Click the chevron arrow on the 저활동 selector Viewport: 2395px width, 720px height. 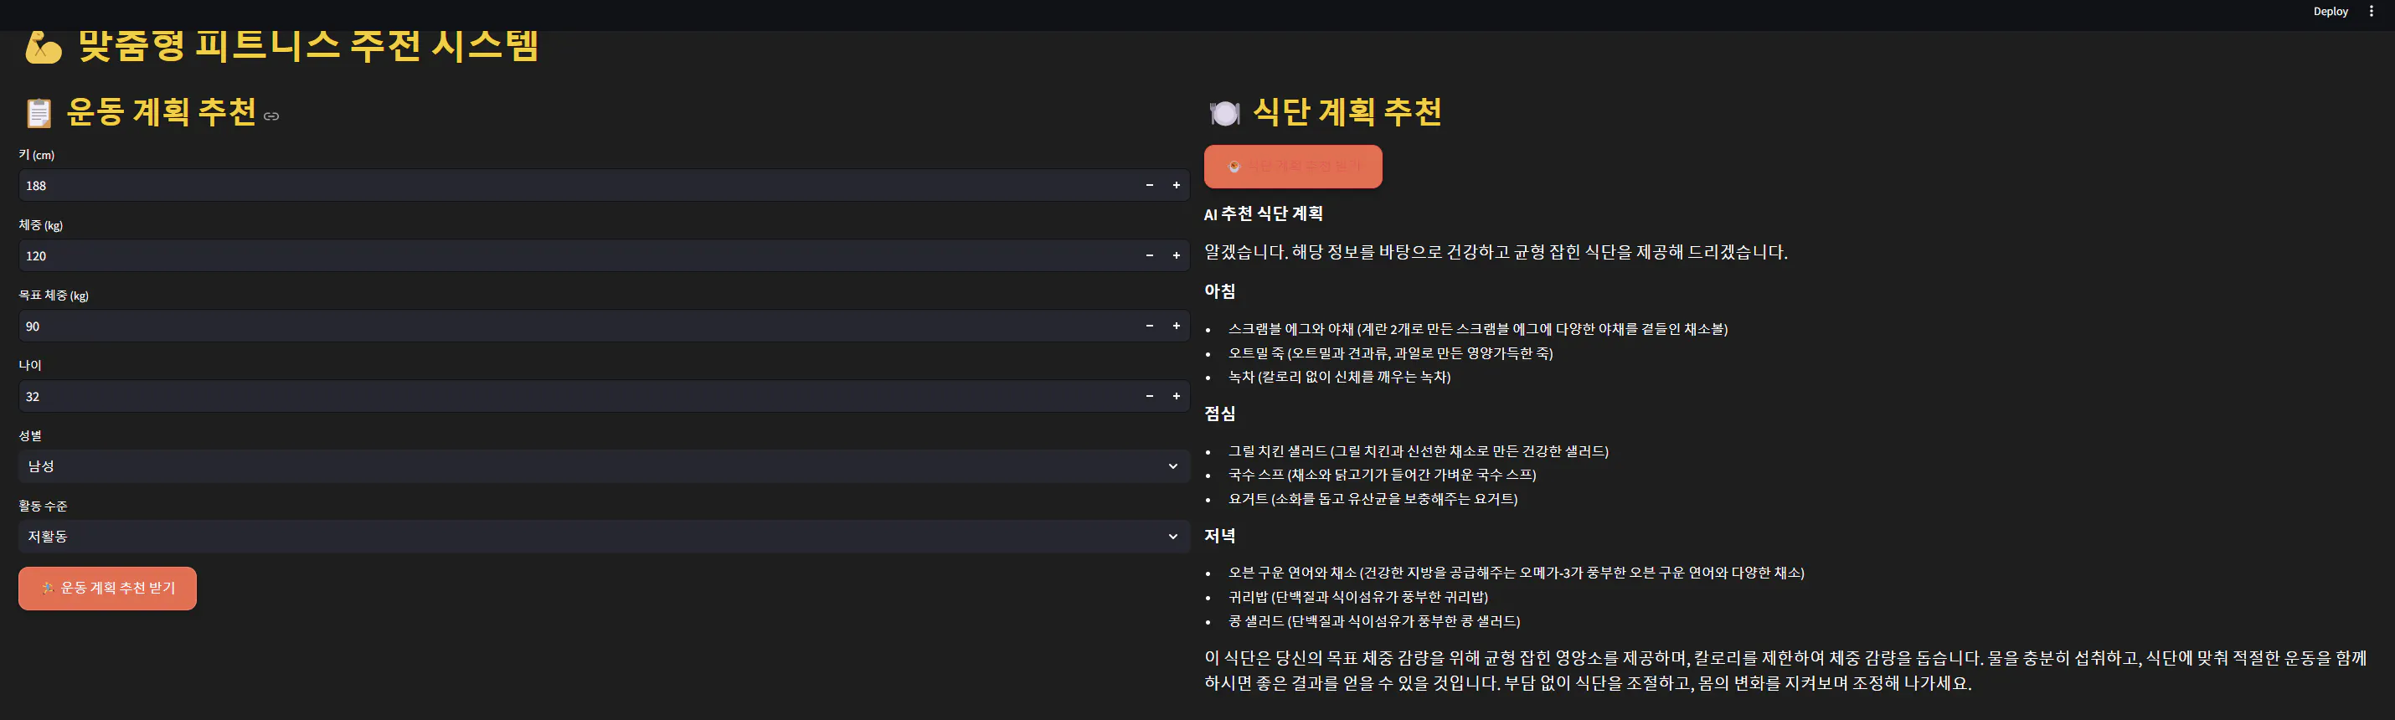click(1172, 536)
